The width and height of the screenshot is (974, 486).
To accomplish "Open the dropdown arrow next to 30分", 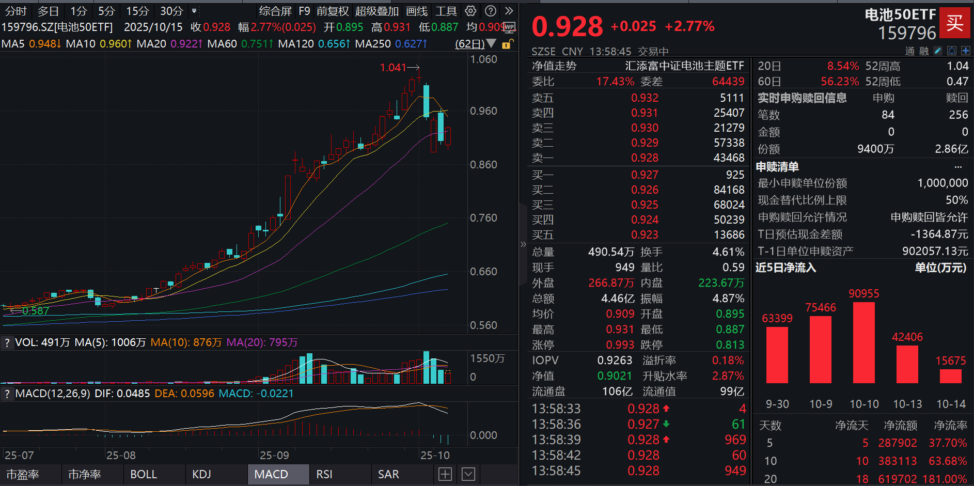I will tap(195, 11).
